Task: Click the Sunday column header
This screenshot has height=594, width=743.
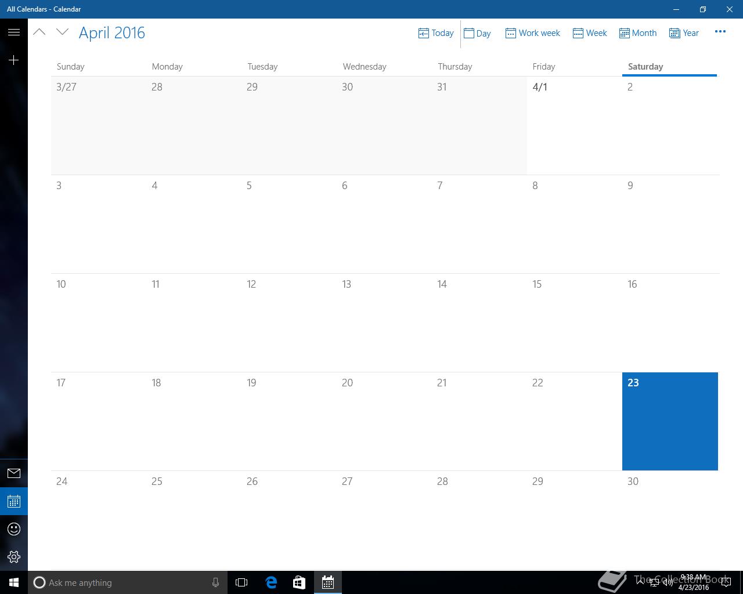Action: [70, 67]
